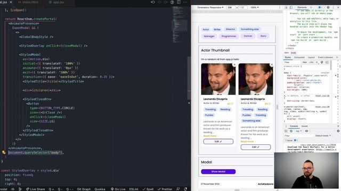Select the html breadcrumb in Elements
This screenshot has height=191, width=341.
[287, 53]
